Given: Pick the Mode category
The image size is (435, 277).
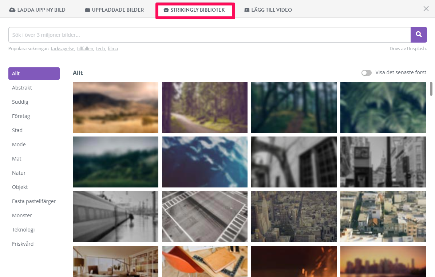Looking at the screenshot, I should click(19, 145).
